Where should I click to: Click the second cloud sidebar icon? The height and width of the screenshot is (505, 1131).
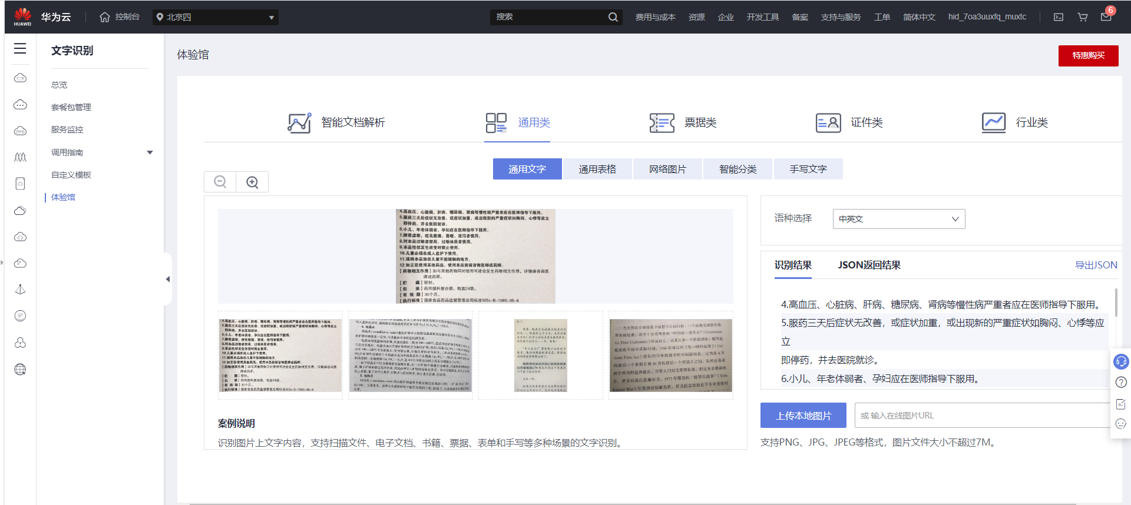pyautogui.click(x=20, y=105)
